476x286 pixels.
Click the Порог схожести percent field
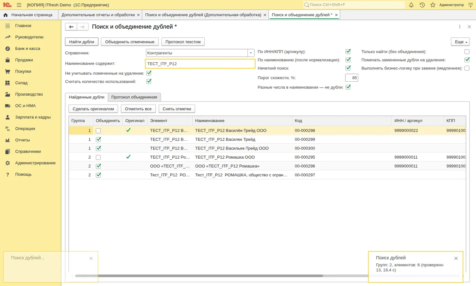click(x=352, y=78)
